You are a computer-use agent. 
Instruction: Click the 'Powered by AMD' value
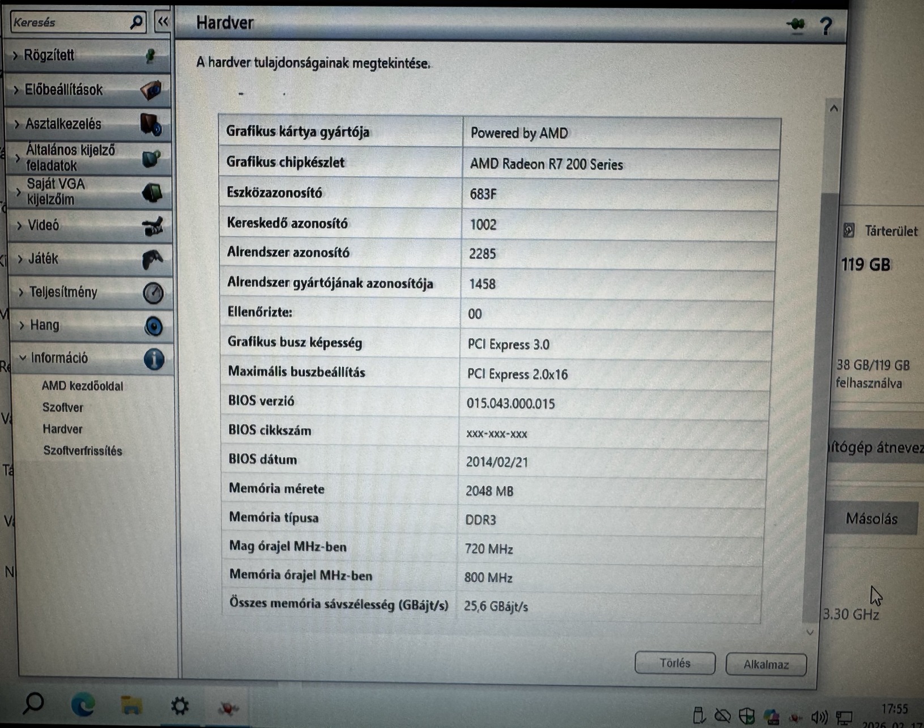pyautogui.click(x=519, y=133)
